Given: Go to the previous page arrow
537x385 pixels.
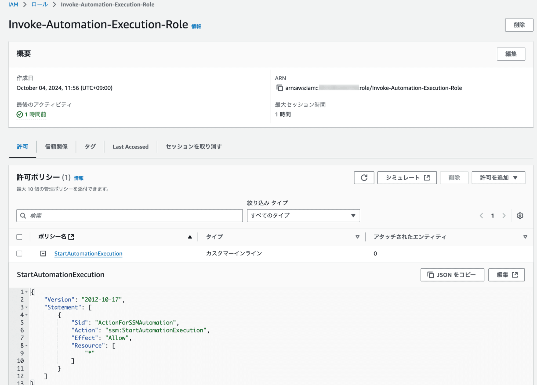Looking at the screenshot, I should tap(481, 215).
